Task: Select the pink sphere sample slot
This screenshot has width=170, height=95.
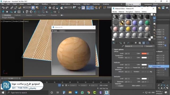Action: (x=116, y=29)
